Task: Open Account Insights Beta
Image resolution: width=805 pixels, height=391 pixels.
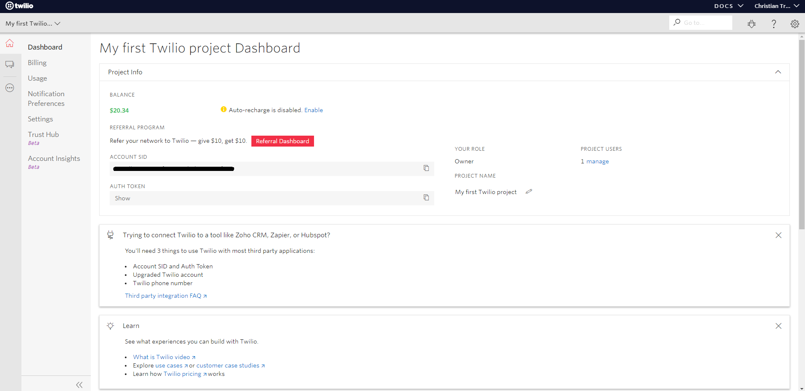Action: coord(54,162)
